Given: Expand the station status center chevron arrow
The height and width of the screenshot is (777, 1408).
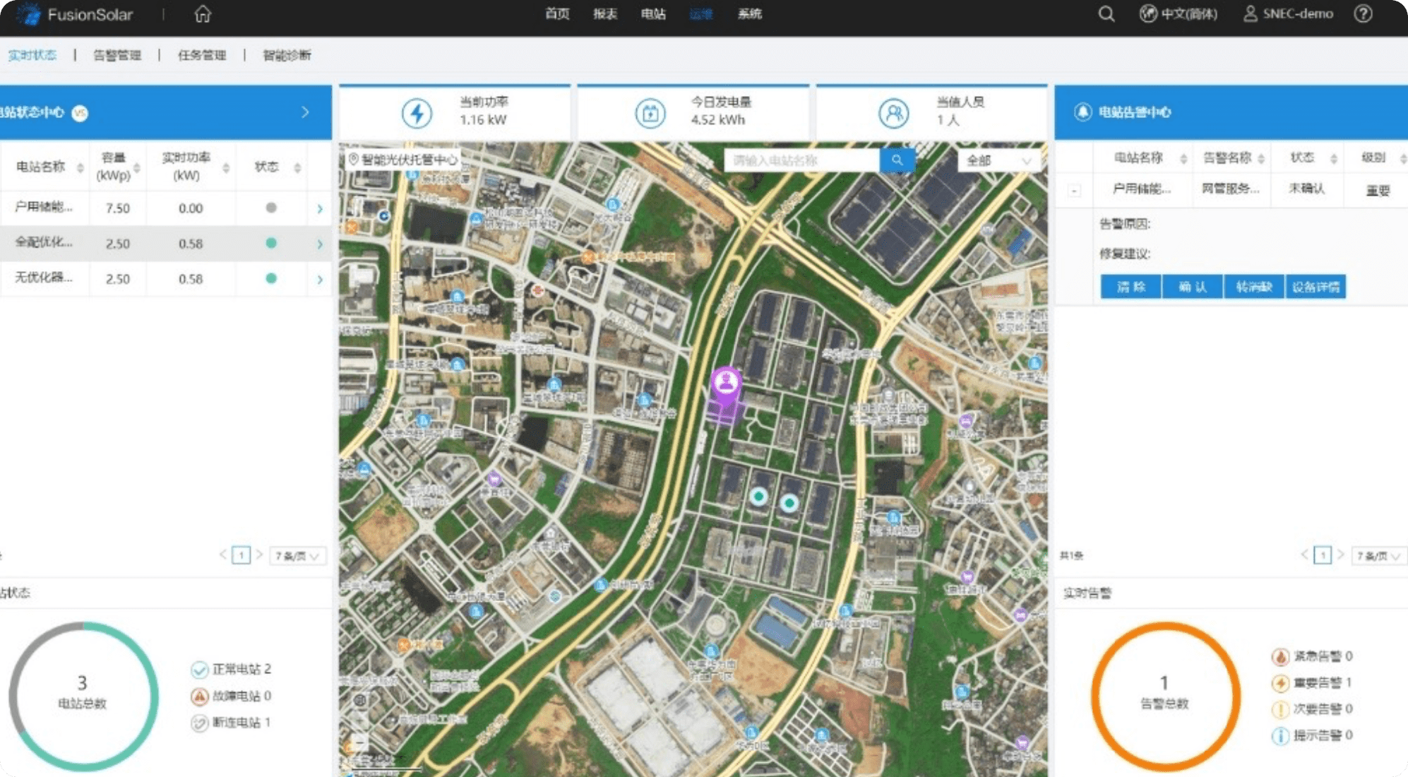Looking at the screenshot, I should click(x=305, y=112).
